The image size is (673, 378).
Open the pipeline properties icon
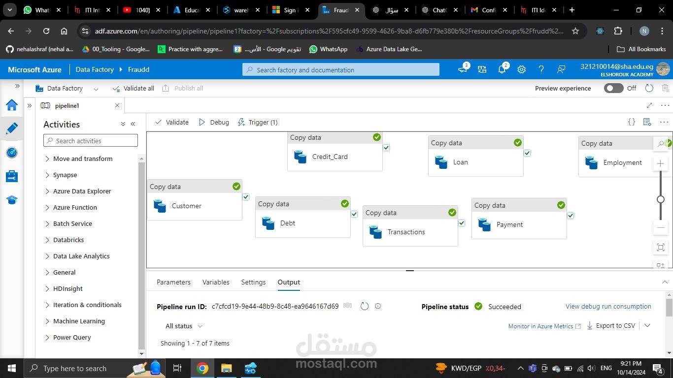(x=647, y=122)
